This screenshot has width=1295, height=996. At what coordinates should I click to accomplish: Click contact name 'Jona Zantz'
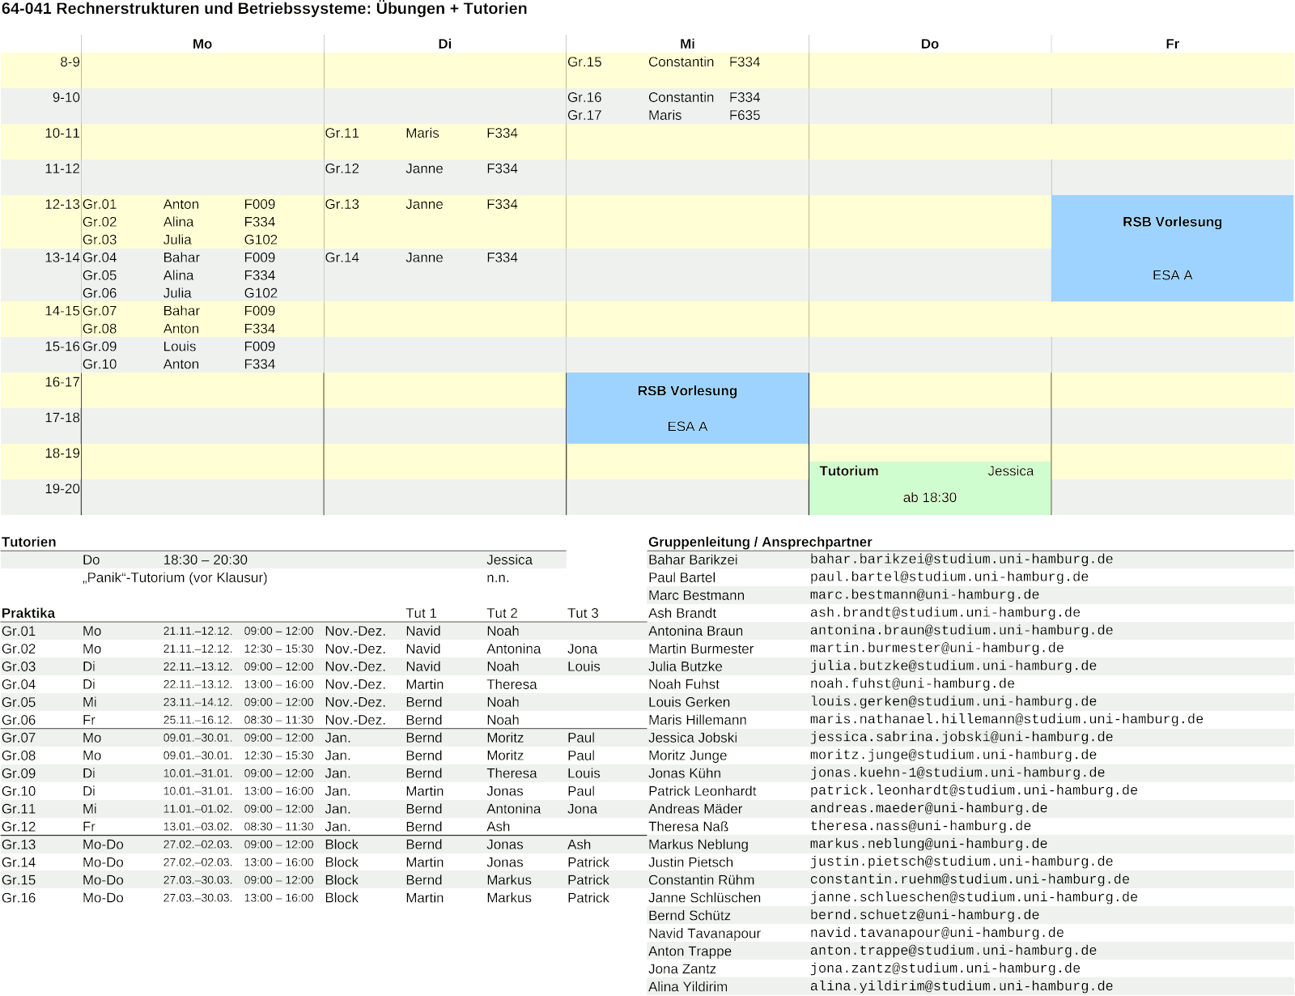[681, 970]
